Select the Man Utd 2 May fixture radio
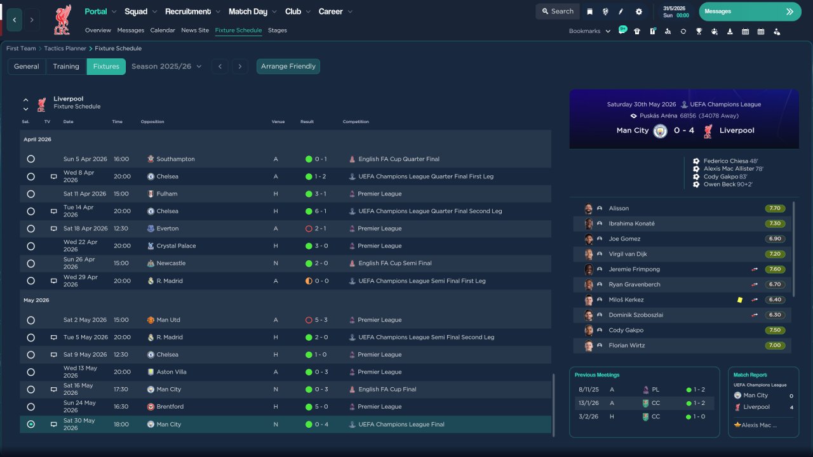 (30, 320)
